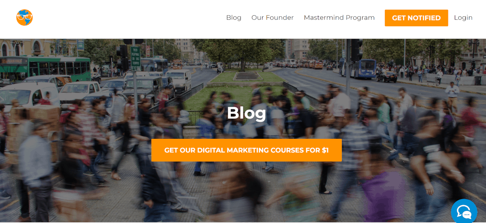Click the blue bus in hero photo
Viewport: 486px width, 223px height.
pos(358,68)
